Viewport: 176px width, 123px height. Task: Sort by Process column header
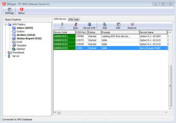120,32
